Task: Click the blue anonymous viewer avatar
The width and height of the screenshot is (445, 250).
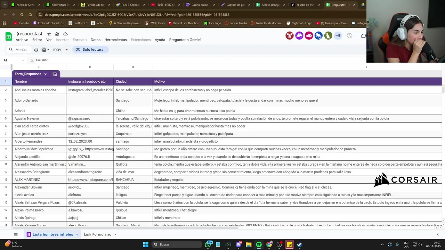Action: pos(318,35)
